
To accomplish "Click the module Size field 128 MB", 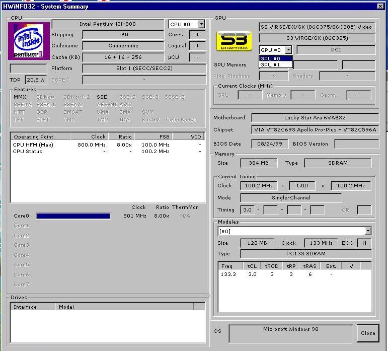I will click(257, 243).
